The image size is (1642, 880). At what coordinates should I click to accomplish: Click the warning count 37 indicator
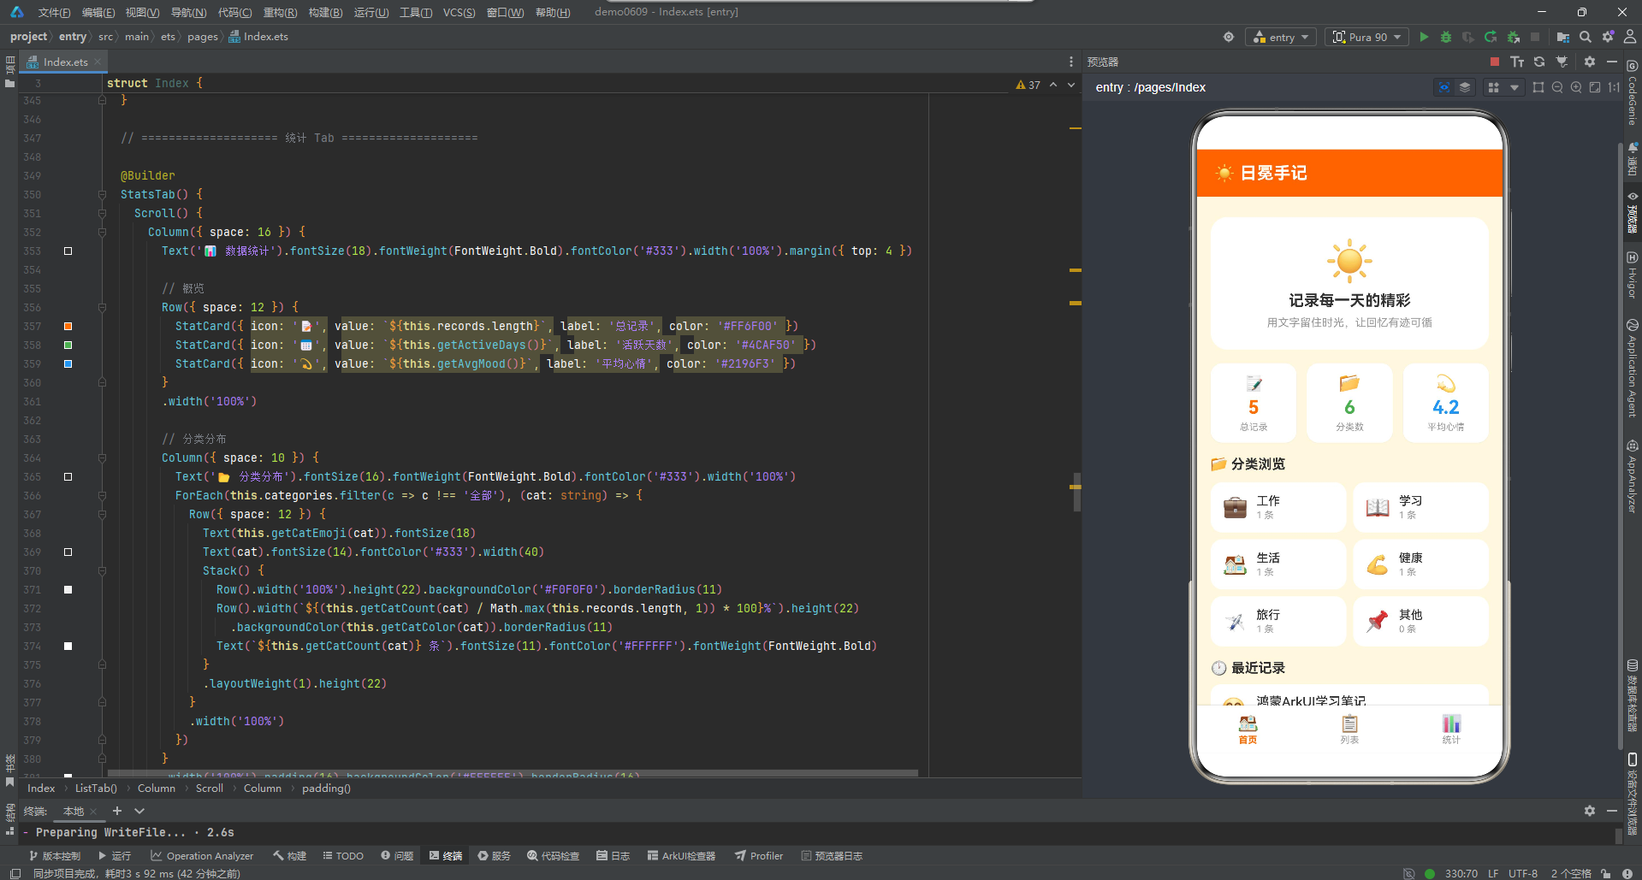coord(1028,85)
